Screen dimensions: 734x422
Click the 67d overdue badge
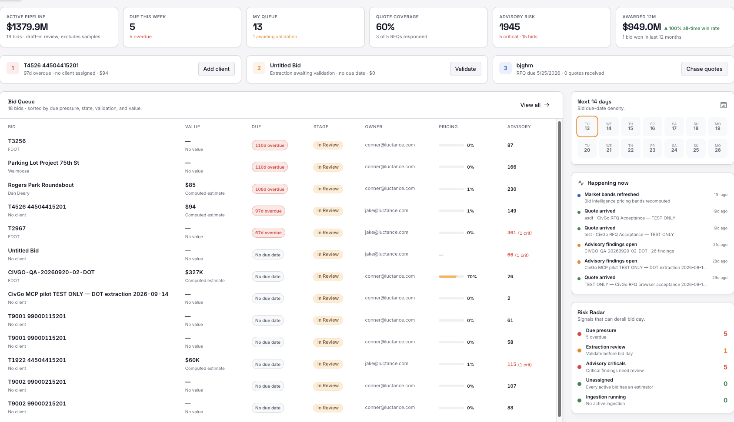point(268,233)
